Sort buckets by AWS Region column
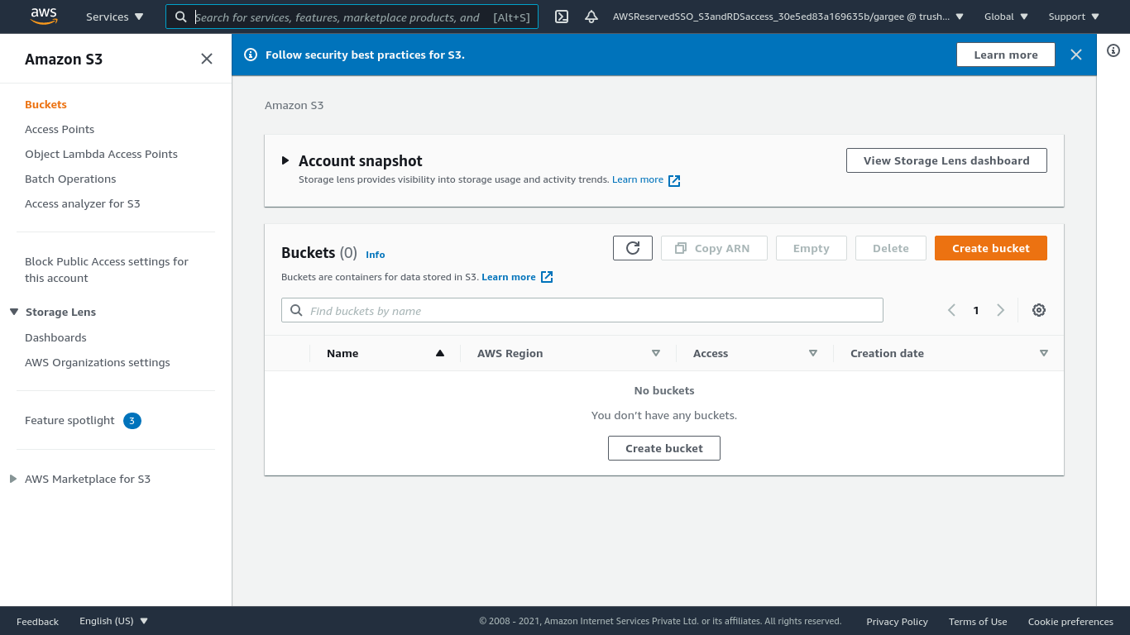 coord(568,353)
